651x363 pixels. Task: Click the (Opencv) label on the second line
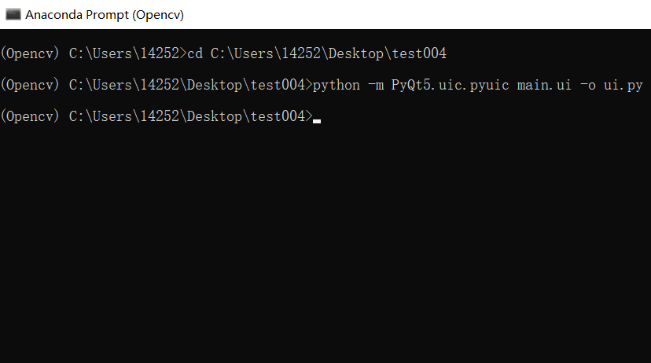tap(30, 85)
